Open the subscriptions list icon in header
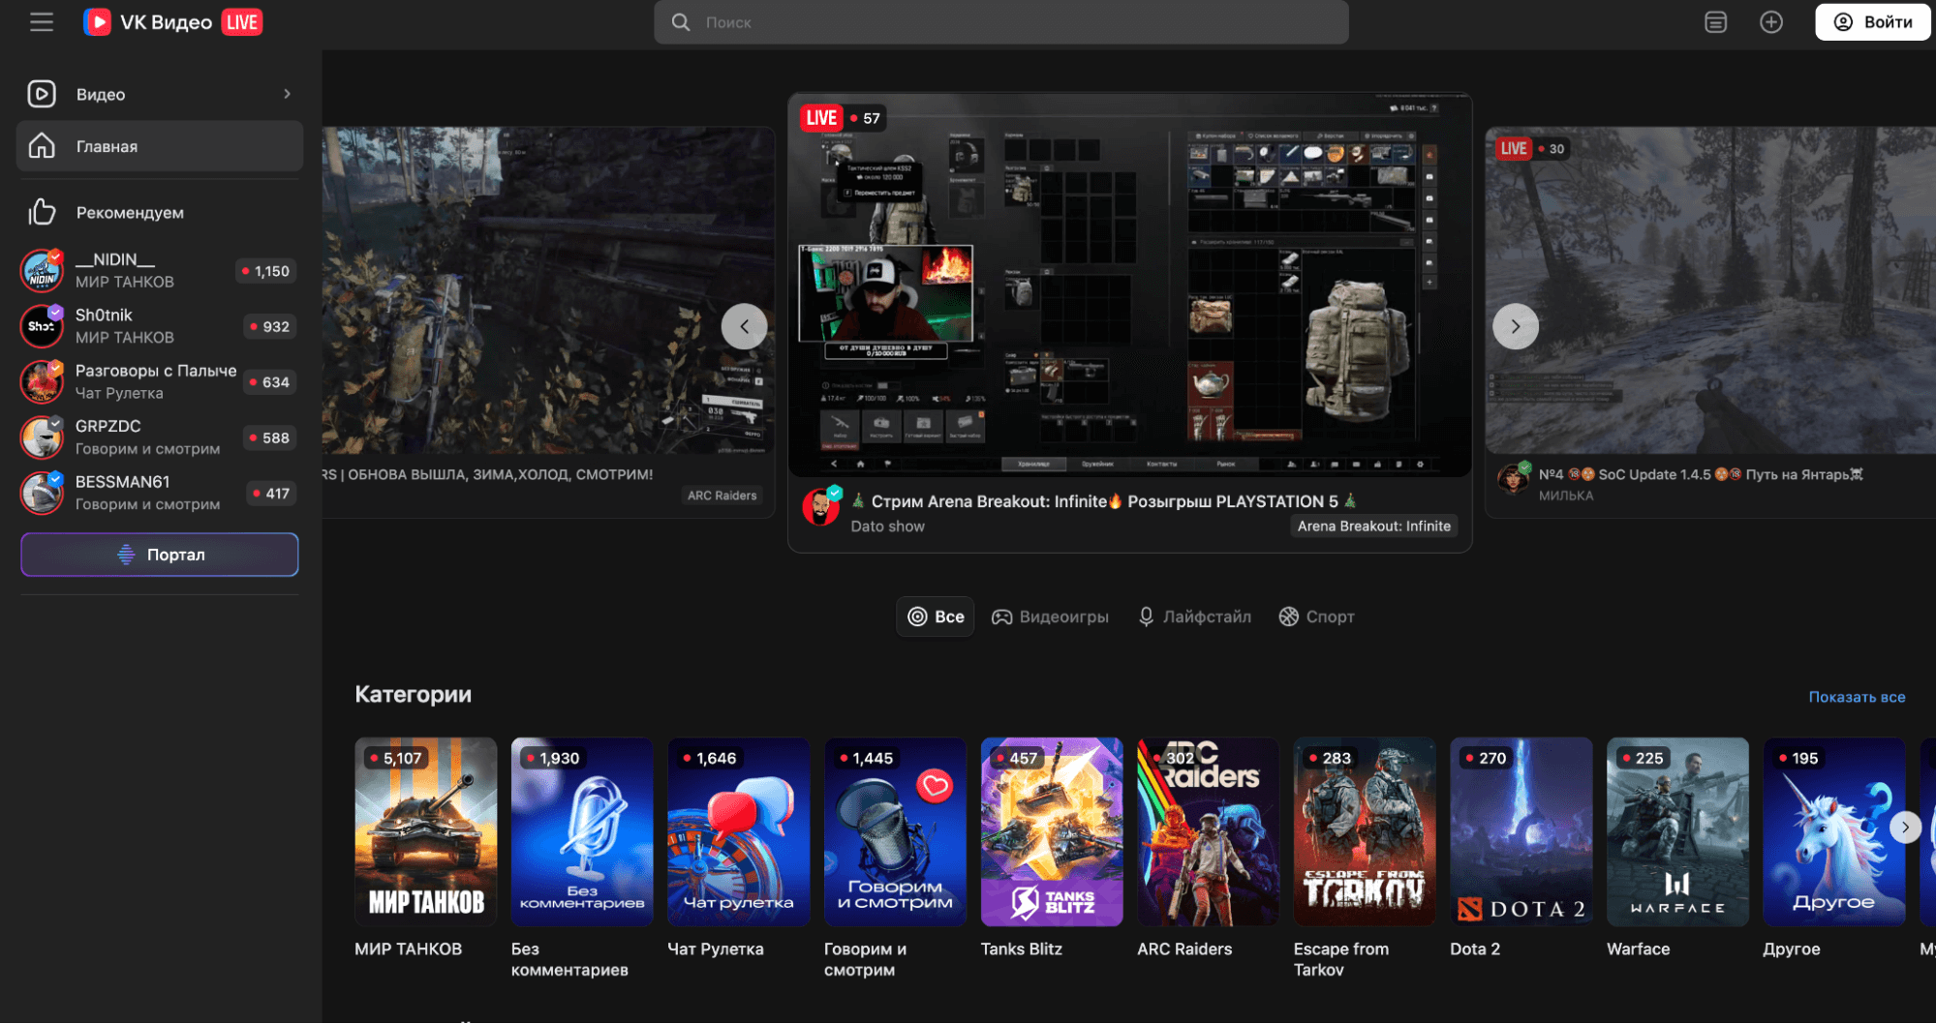1936x1024 pixels. (x=1715, y=22)
